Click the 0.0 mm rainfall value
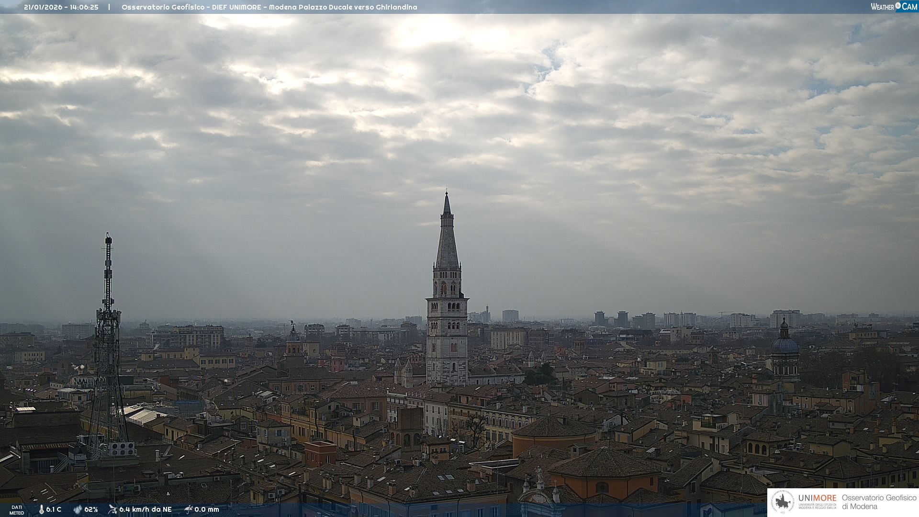 coord(206,509)
